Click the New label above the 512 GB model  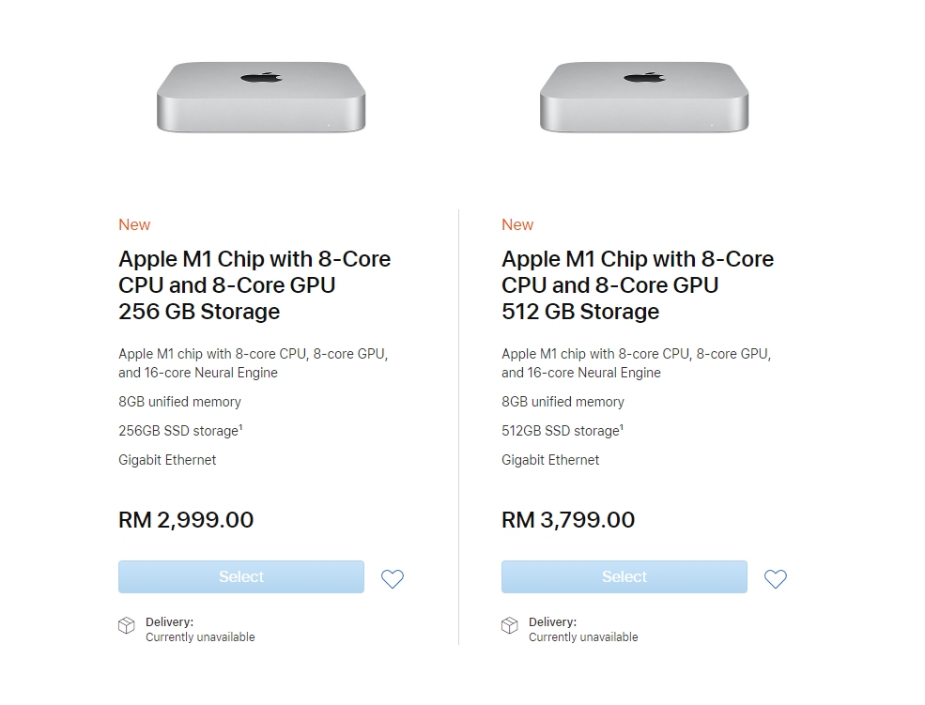(517, 225)
